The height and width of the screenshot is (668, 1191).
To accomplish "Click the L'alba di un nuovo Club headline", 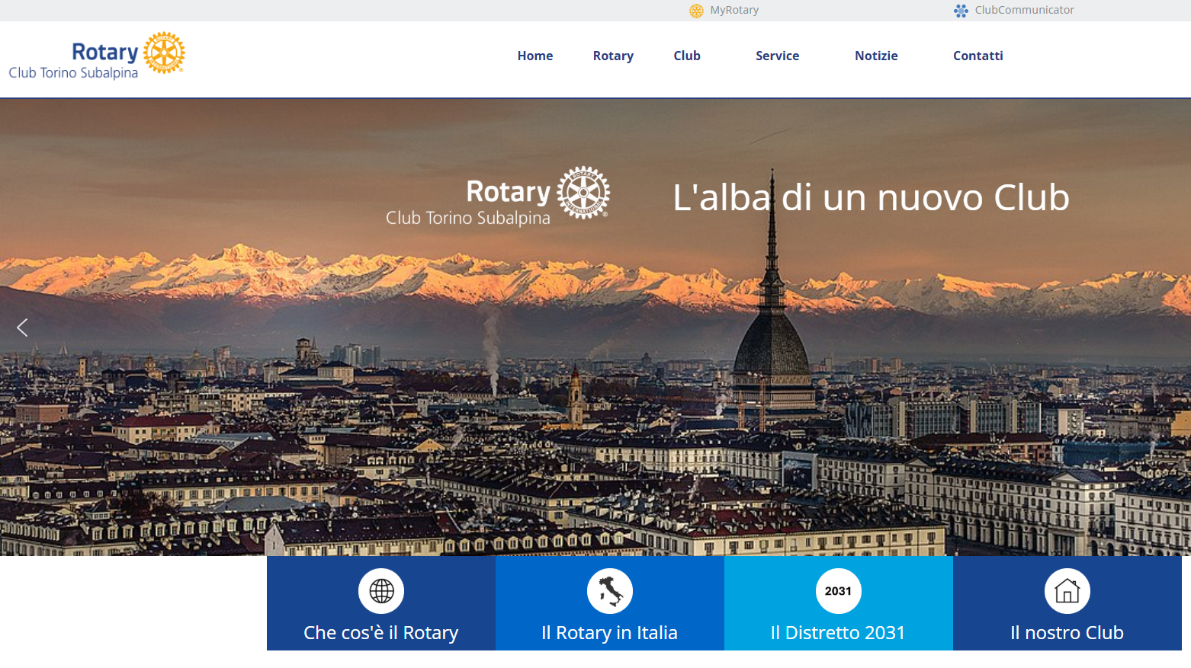I will [x=871, y=198].
